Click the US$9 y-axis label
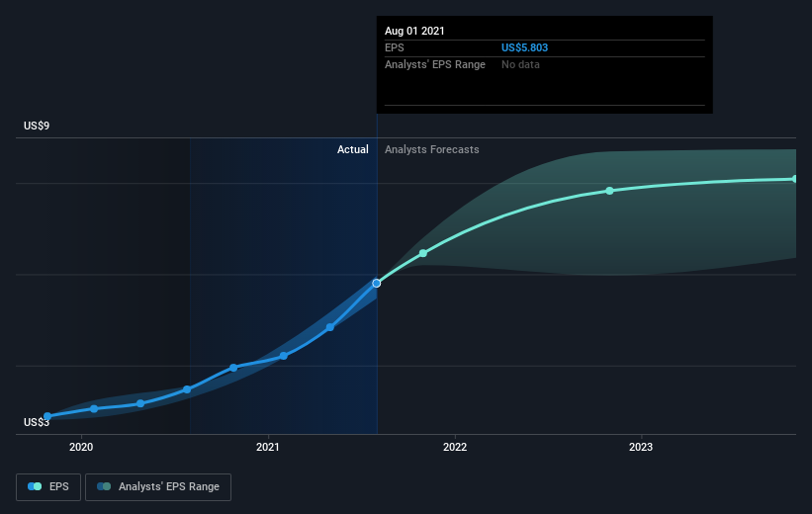Image resolution: width=812 pixels, height=514 pixels. click(37, 126)
